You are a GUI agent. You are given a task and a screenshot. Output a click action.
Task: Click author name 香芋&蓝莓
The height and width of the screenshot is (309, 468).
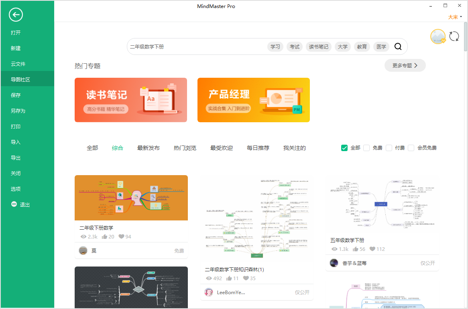(354, 263)
